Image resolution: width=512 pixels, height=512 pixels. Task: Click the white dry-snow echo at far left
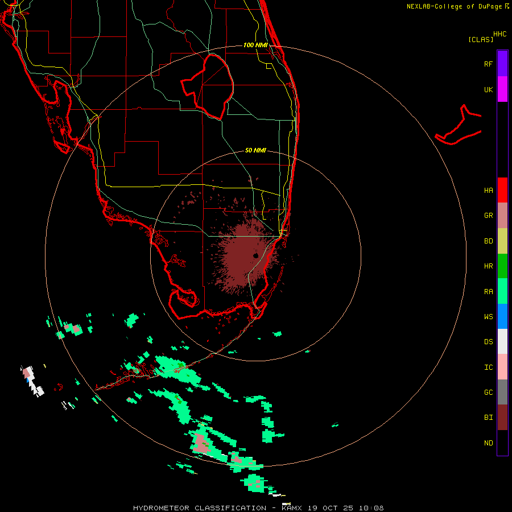click(x=32, y=381)
